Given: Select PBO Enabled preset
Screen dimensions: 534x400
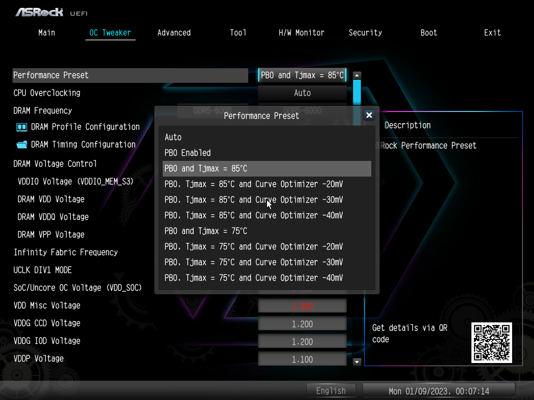Looking at the screenshot, I should coord(188,153).
